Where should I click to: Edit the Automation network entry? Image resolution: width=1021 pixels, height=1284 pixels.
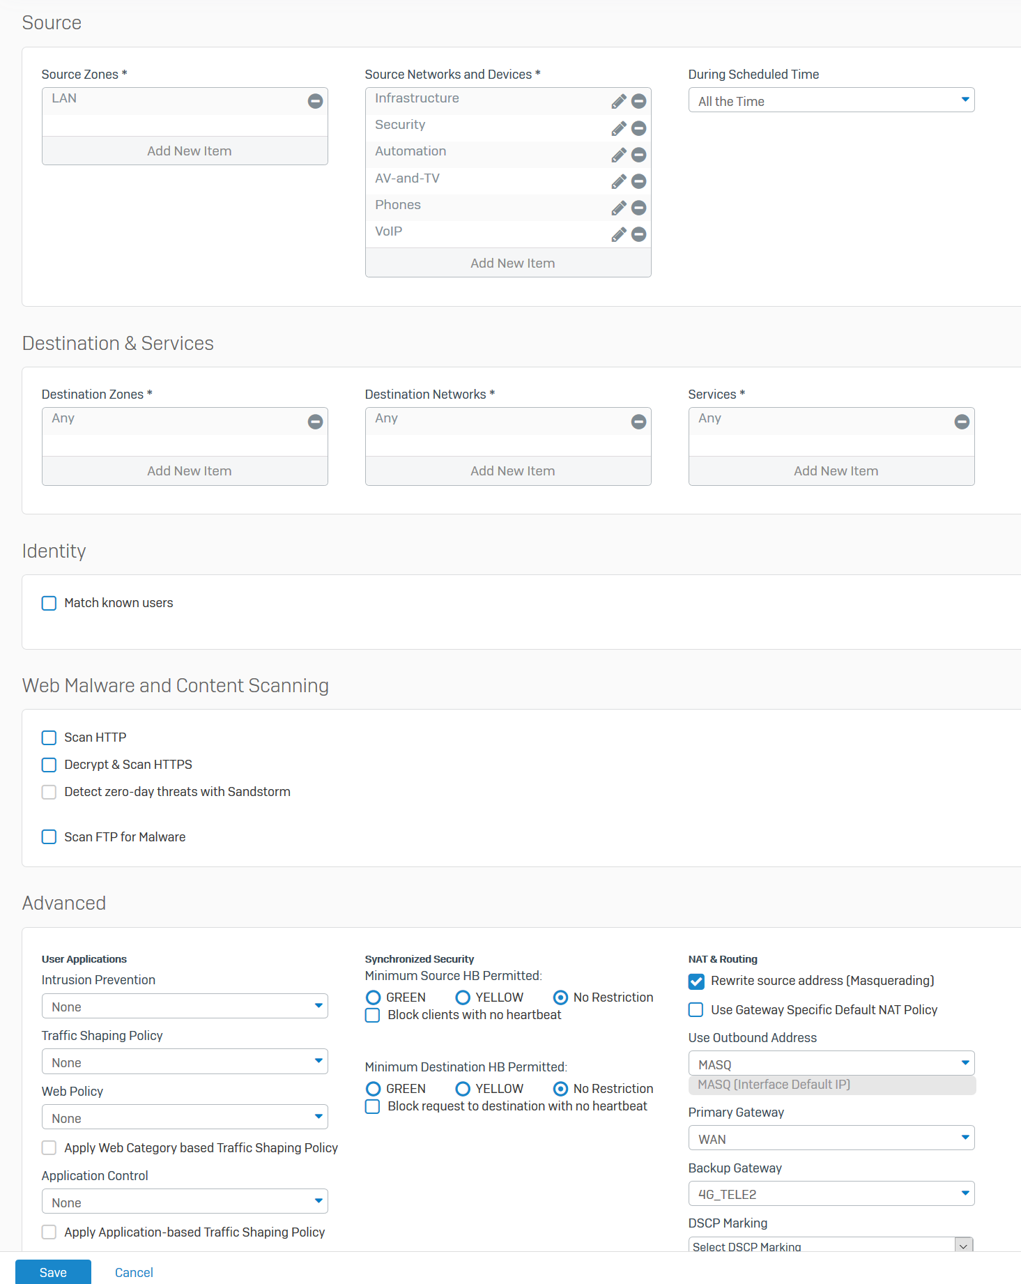(x=618, y=155)
